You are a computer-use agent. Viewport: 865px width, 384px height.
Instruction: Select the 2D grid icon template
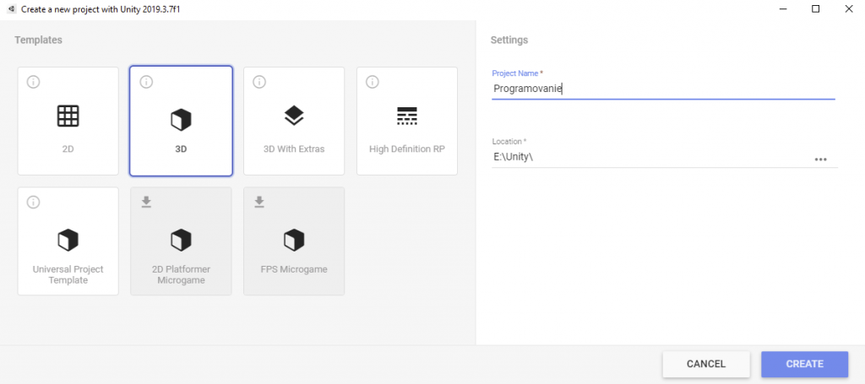pyautogui.click(x=68, y=116)
